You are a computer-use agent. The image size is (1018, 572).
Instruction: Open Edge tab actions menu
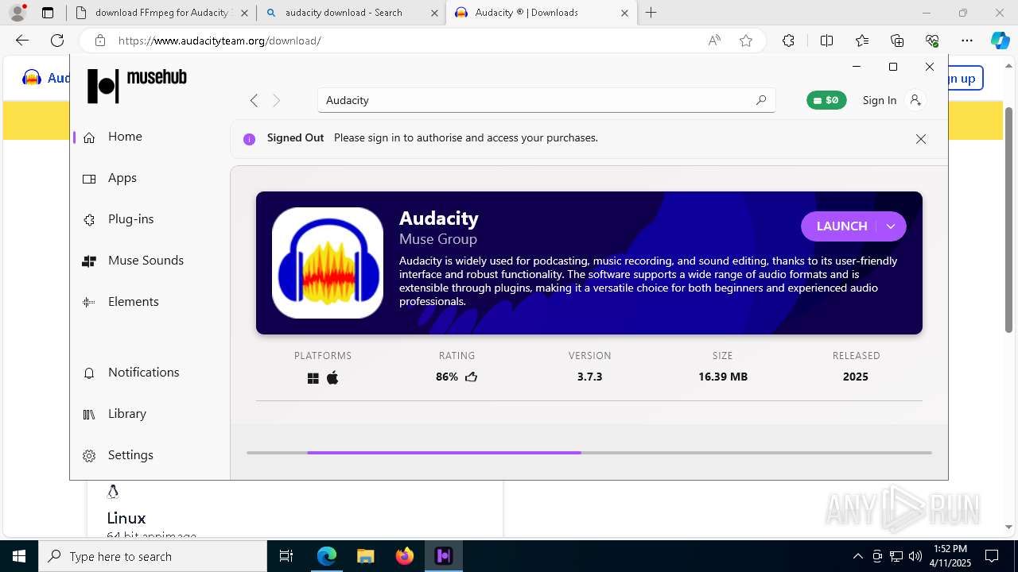(48, 13)
